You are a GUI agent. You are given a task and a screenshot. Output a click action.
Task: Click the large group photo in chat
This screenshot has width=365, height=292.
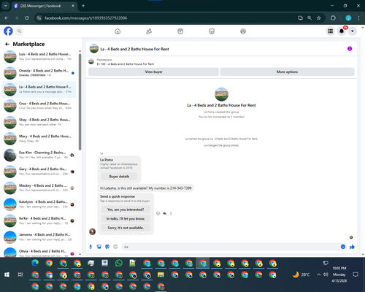tap(221, 94)
